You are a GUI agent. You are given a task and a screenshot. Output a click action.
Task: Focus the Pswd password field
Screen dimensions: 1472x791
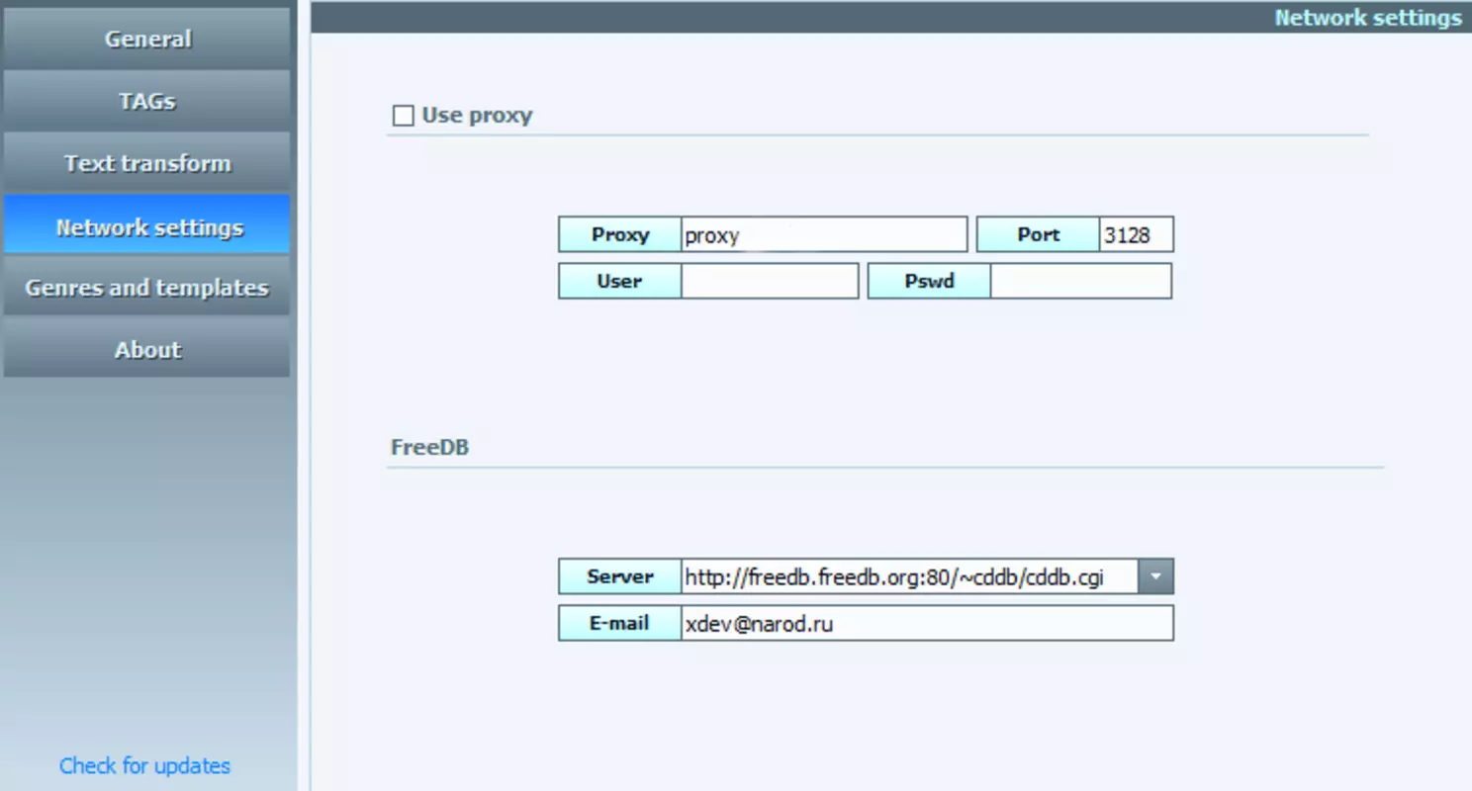(x=1081, y=281)
